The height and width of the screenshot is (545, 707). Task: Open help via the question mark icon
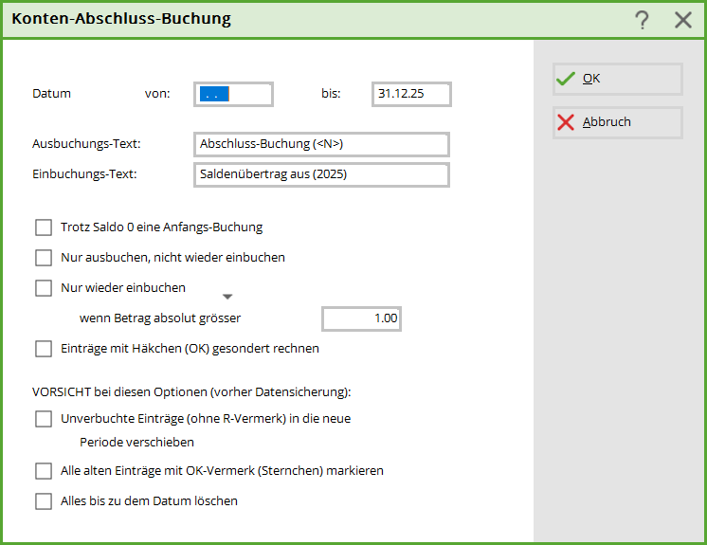643,20
